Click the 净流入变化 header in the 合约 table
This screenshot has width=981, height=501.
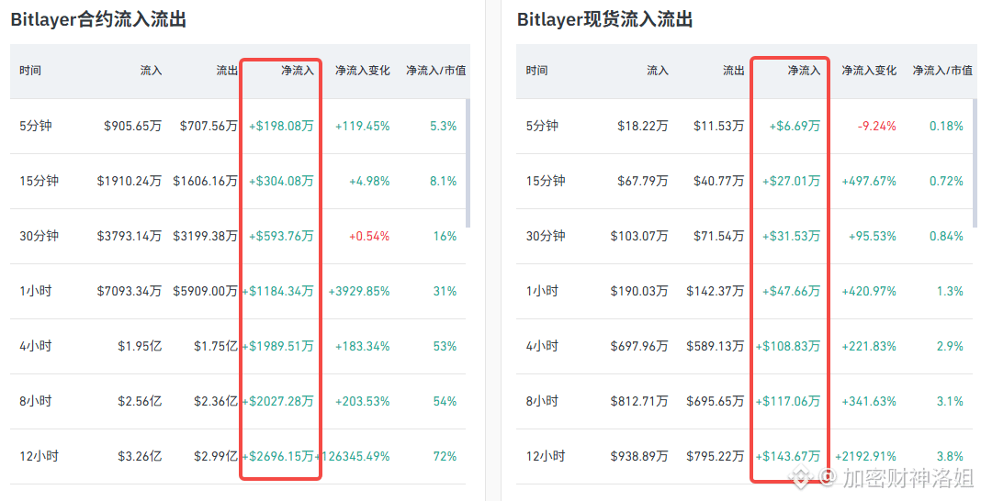pos(362,71)
